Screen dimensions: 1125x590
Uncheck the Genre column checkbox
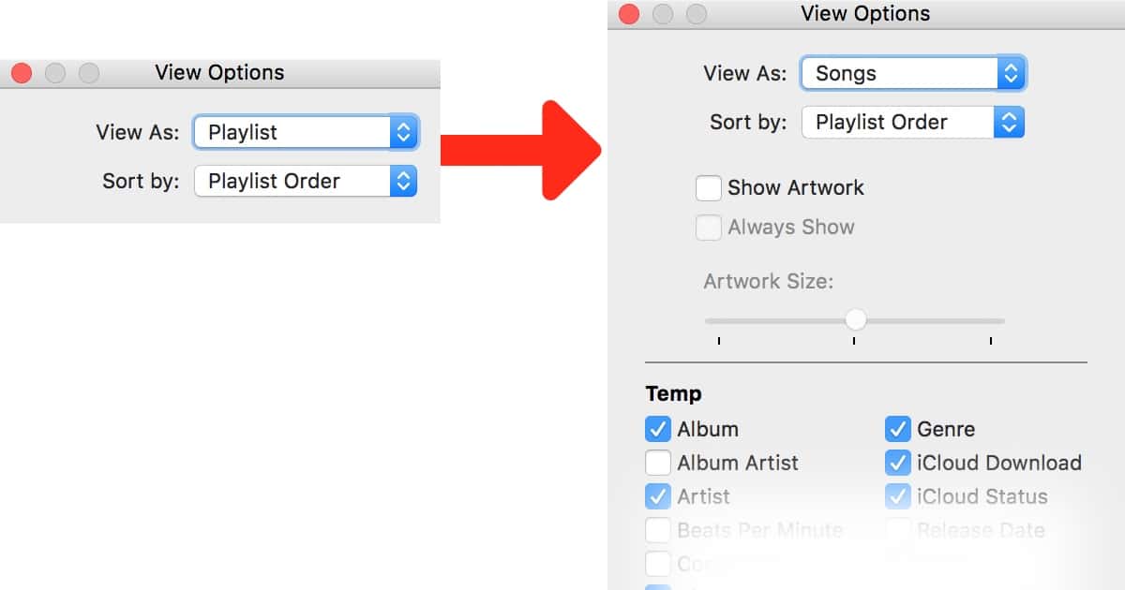tap(898, 430)
